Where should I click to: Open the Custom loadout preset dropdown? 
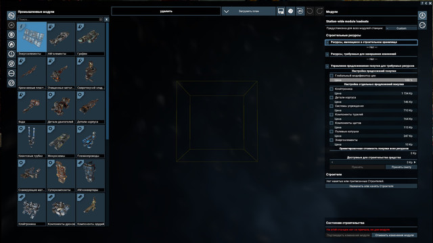[401, 28]
